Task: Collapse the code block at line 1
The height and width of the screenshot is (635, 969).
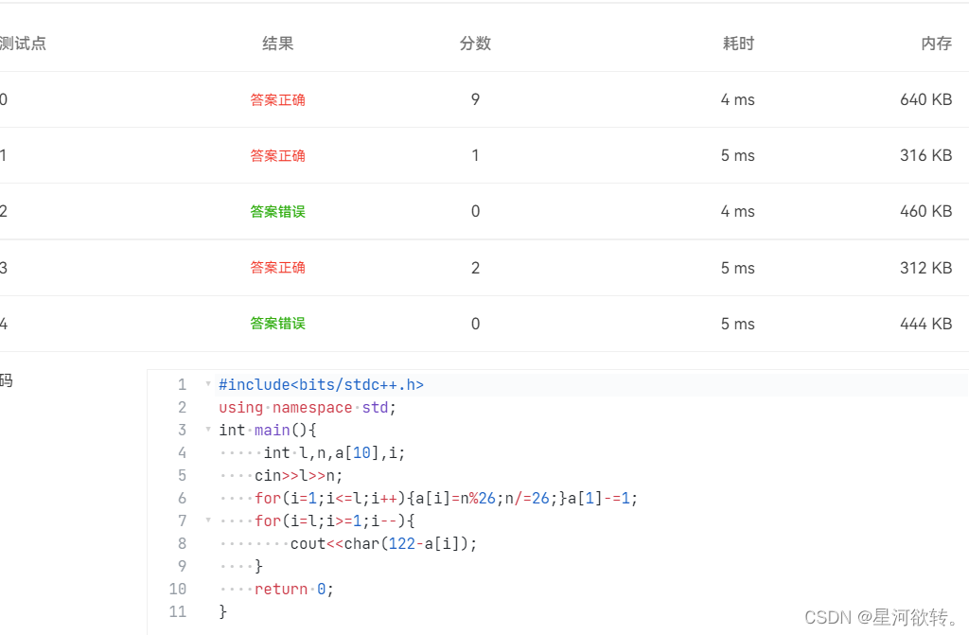Action: (x=207, y=384)
